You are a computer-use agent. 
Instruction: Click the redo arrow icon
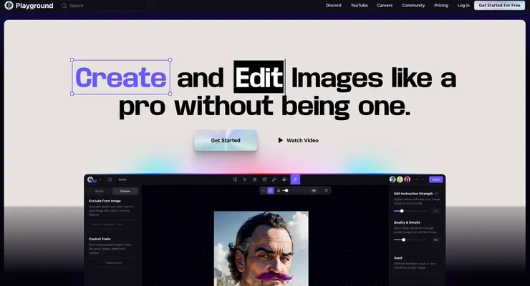(423, 179)
